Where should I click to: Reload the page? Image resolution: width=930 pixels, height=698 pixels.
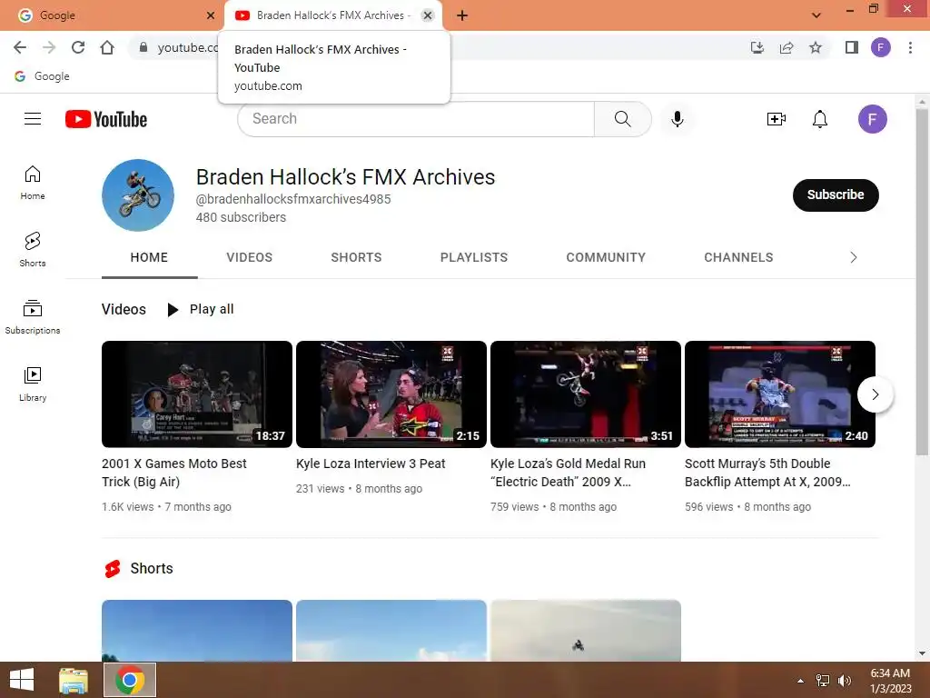(x=78, y=47)
